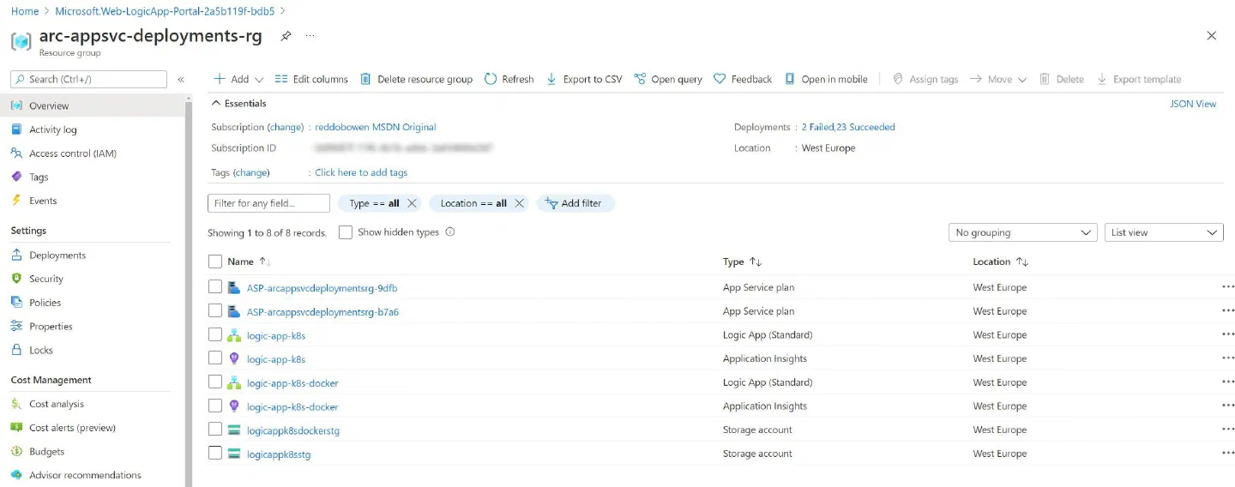Click the Add filter button
Viewport: 1235px width, 487px height.
[575, 203]
